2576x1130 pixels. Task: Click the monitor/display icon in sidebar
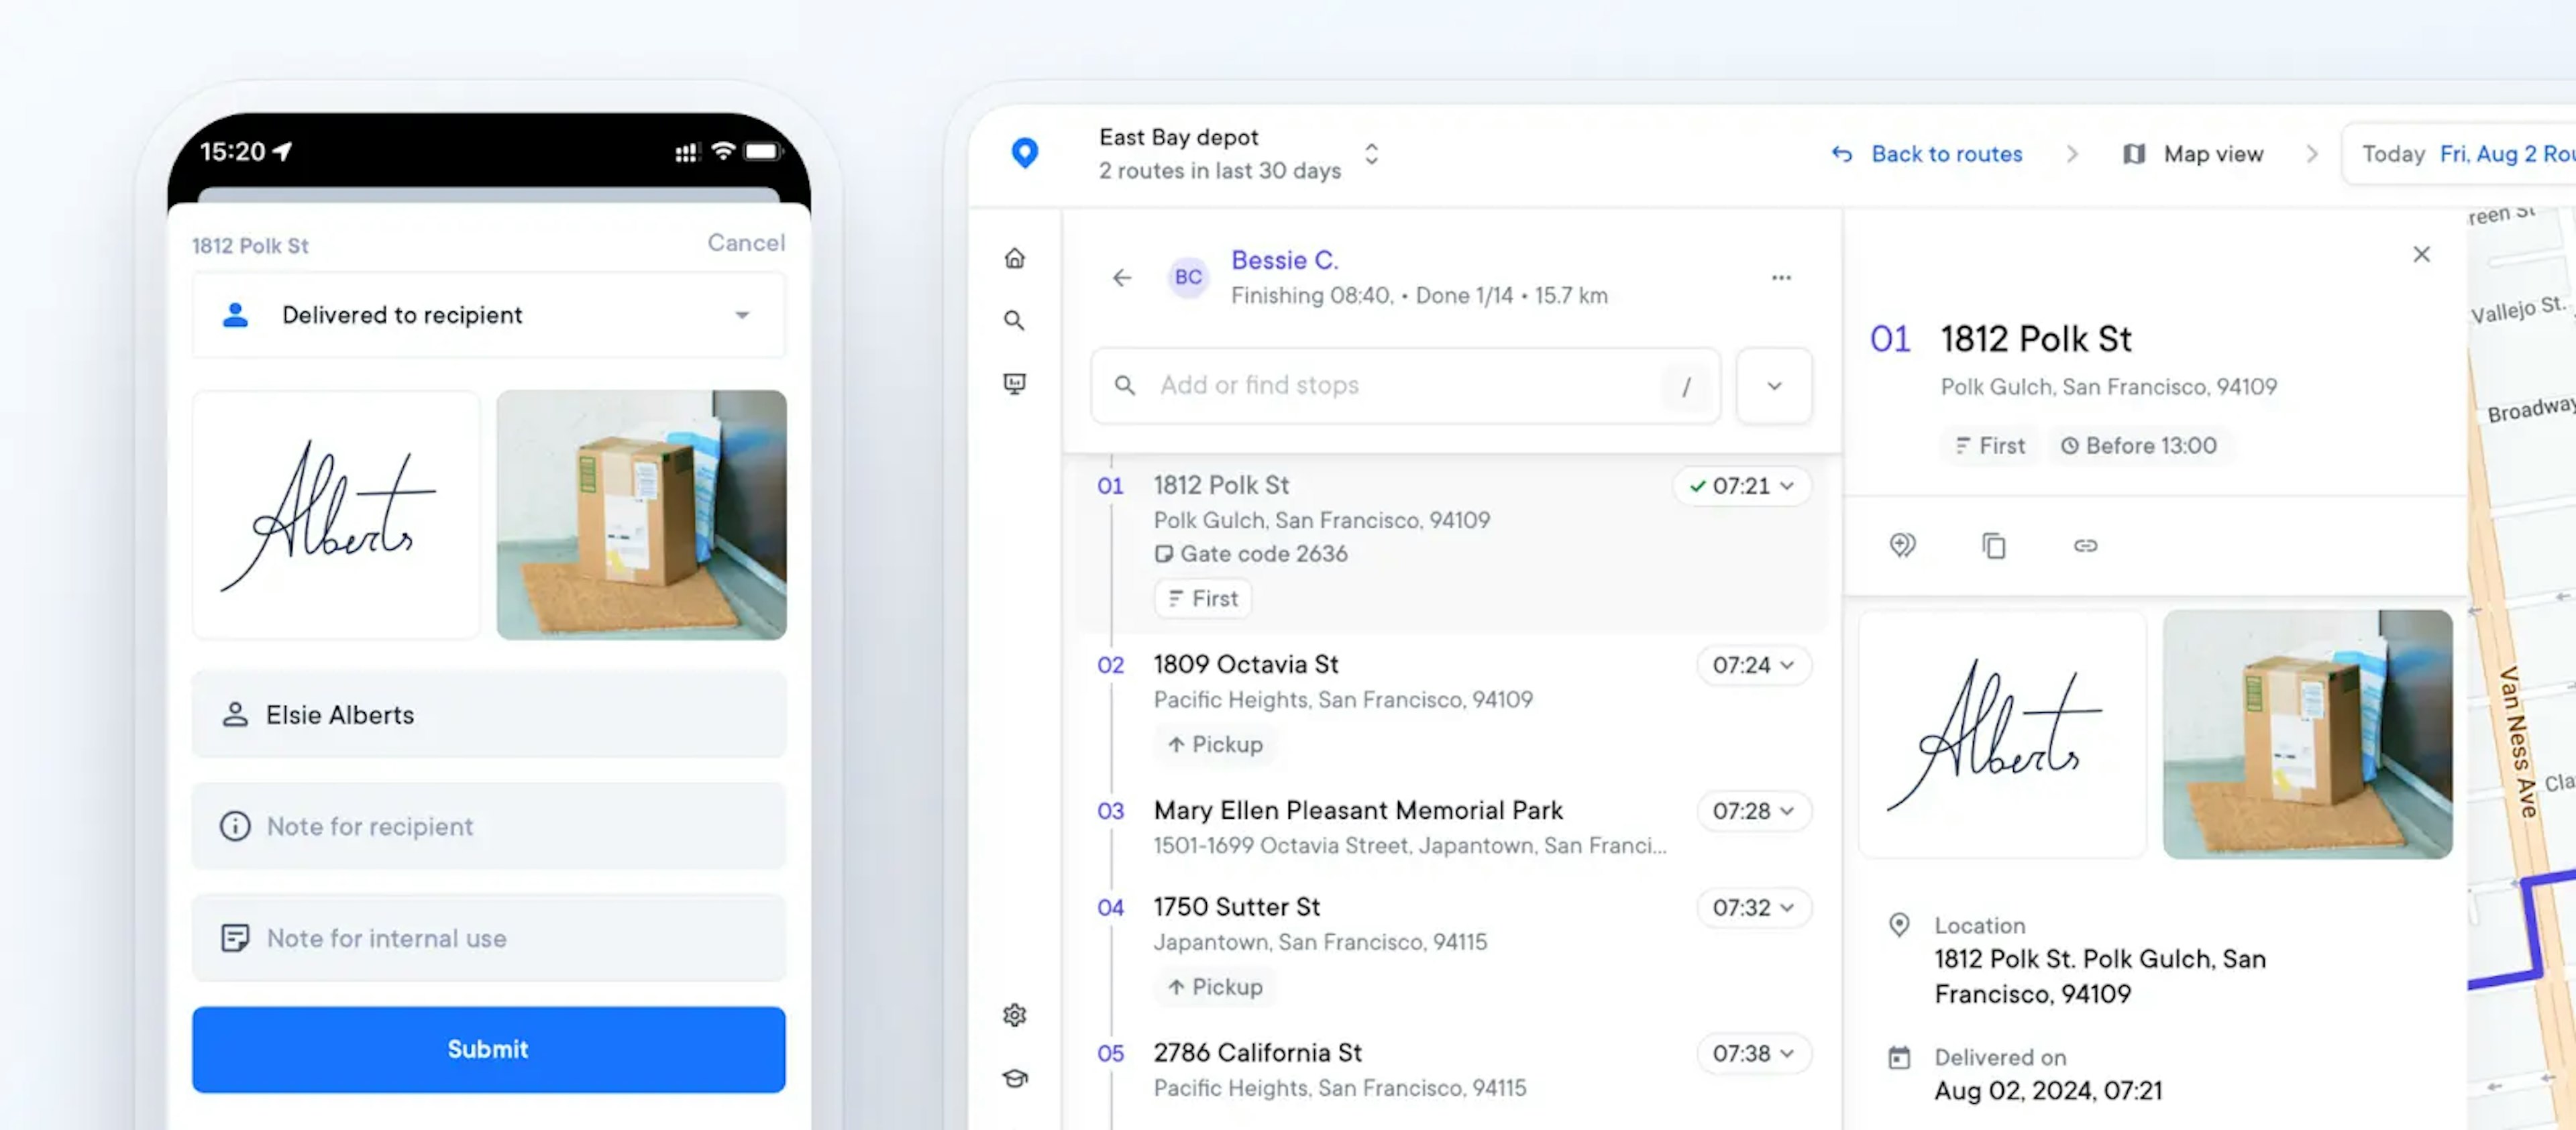1017,383
